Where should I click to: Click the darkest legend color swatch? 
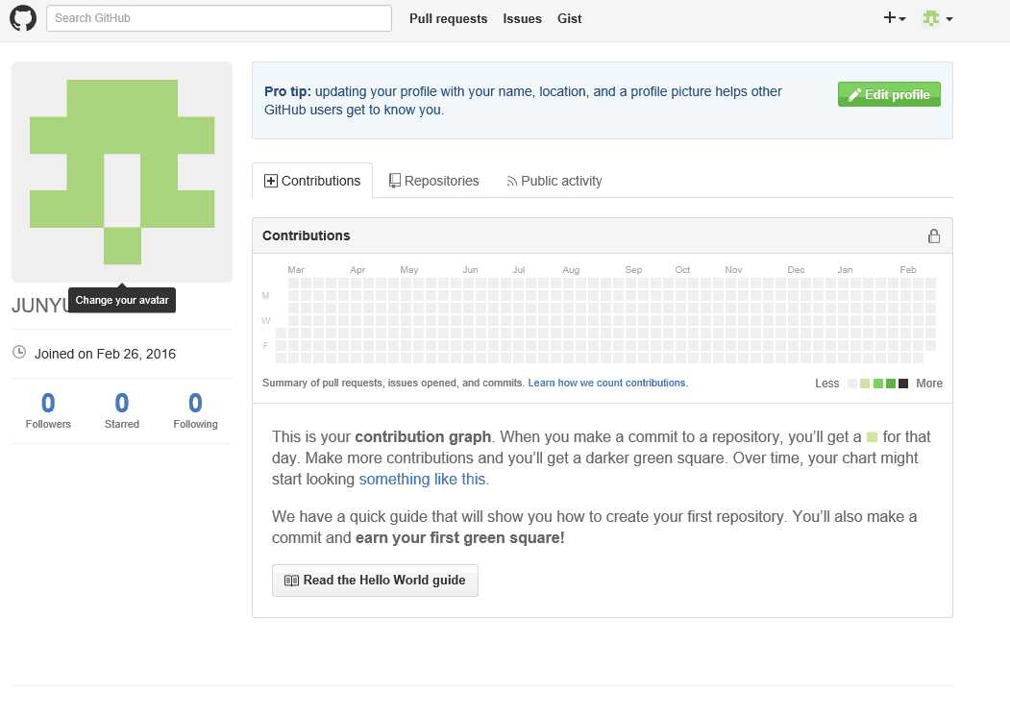903,384
